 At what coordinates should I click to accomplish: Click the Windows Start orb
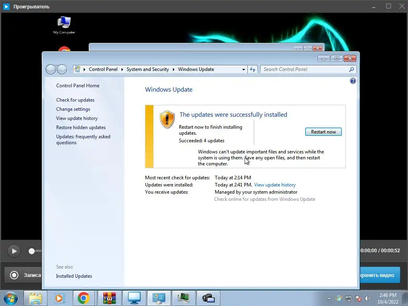click(x=11, y=298)
